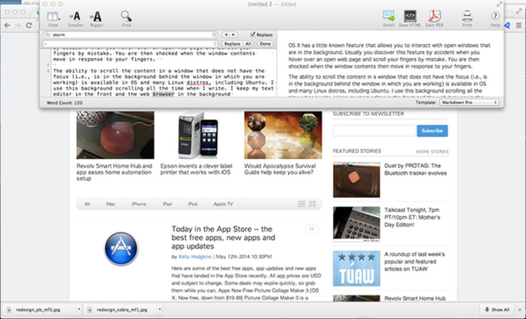Click the Print icon
526x319 pixels.
[x=467, y=16]
